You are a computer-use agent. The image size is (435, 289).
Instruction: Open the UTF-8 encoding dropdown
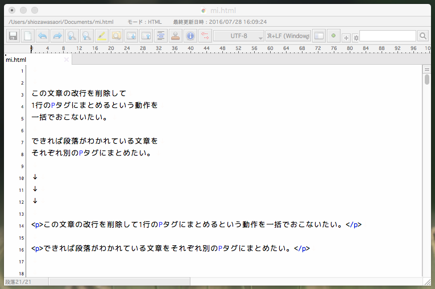click(238, 36)
